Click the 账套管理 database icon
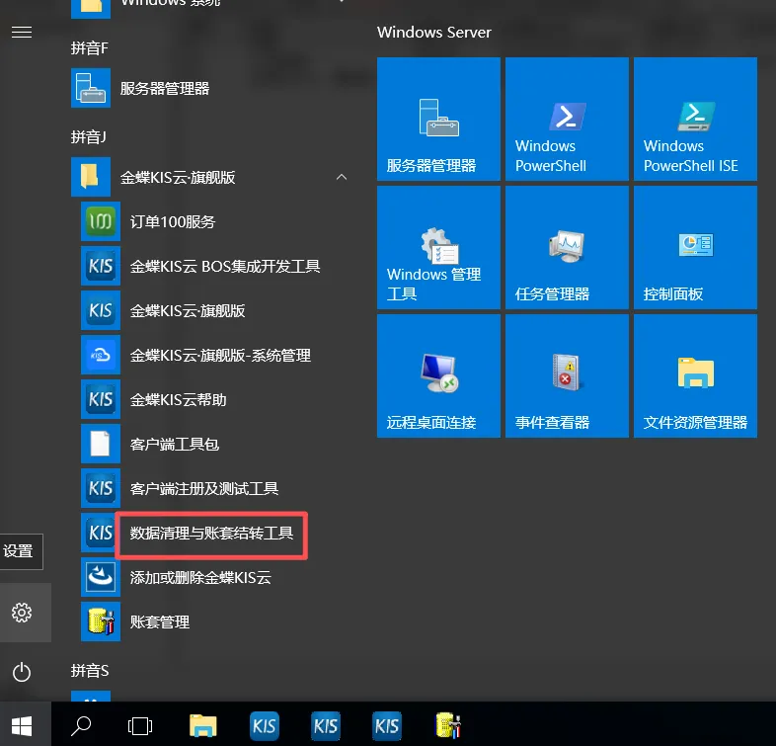This screenshot has height=746, width=776. pos(101,622)
